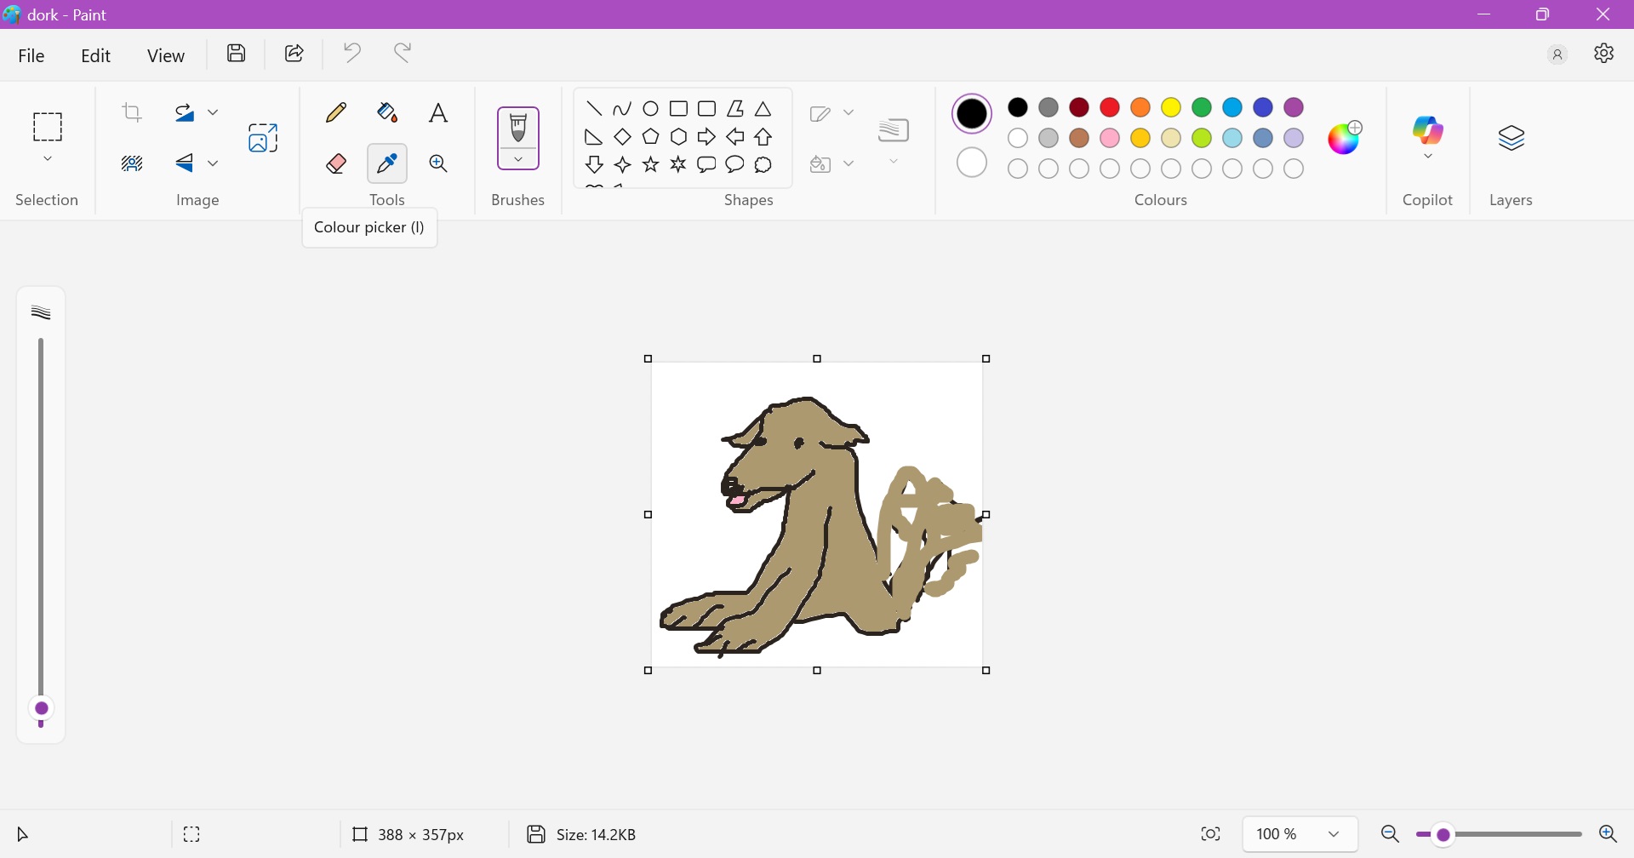Choose the Rounded callout shape
Viewport: 1634px width, 858px height.
pos(707,165)
